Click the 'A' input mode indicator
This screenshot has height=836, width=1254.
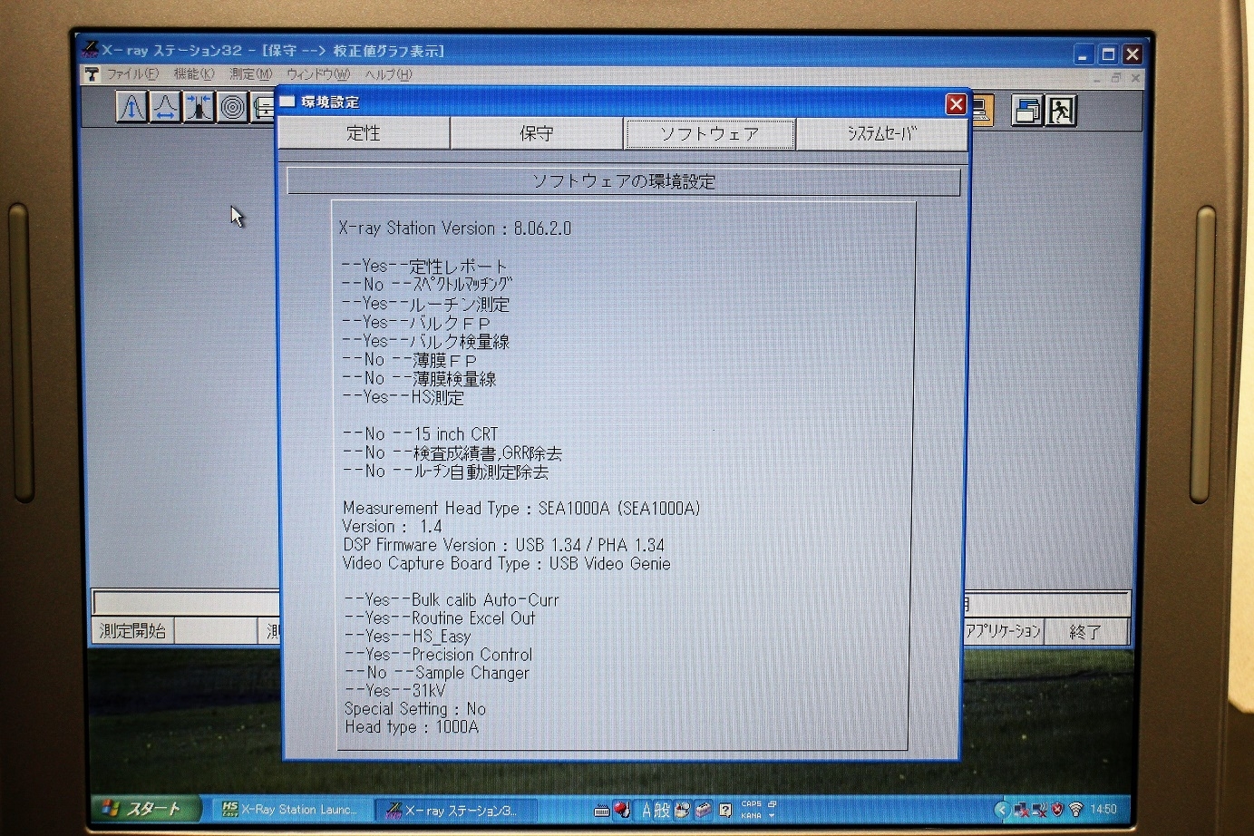point(646,810)
